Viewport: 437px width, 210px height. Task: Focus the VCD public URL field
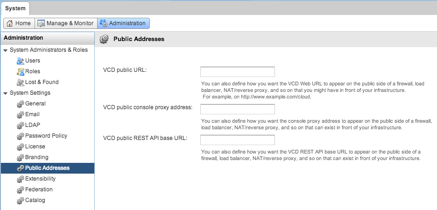tap(237, 72)
